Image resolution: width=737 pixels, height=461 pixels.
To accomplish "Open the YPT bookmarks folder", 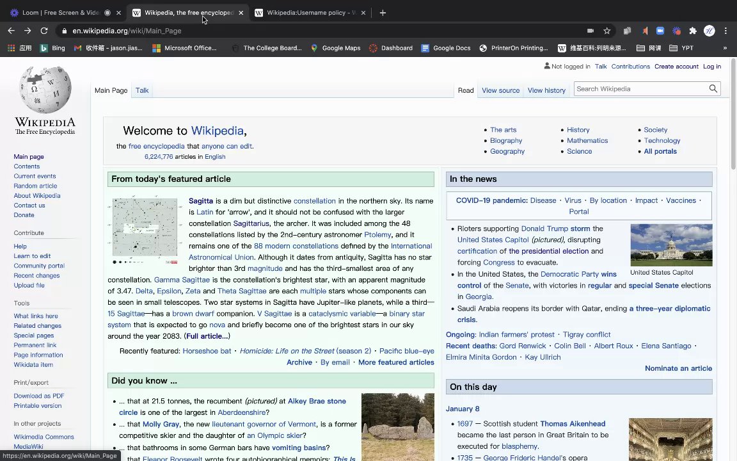I will 681,48.
